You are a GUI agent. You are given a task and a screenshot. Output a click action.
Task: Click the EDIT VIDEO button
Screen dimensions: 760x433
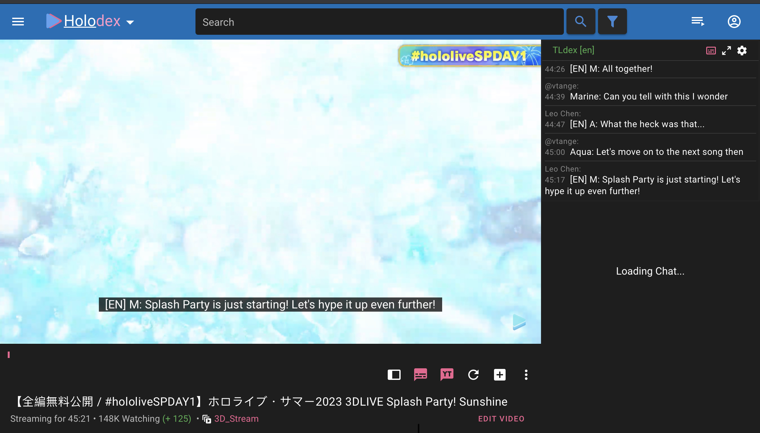501,419
